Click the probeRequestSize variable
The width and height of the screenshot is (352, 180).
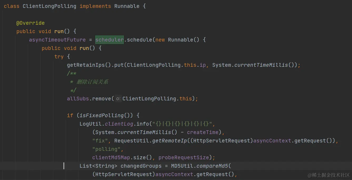[x=184, y=157]
